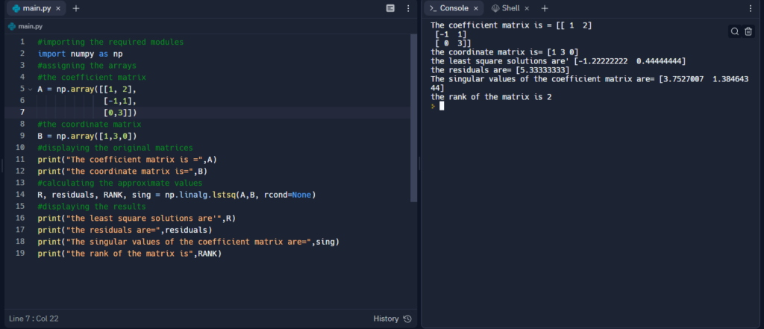The image size is (764, 329).
Task: Close the Console tab
Action: 475,8
